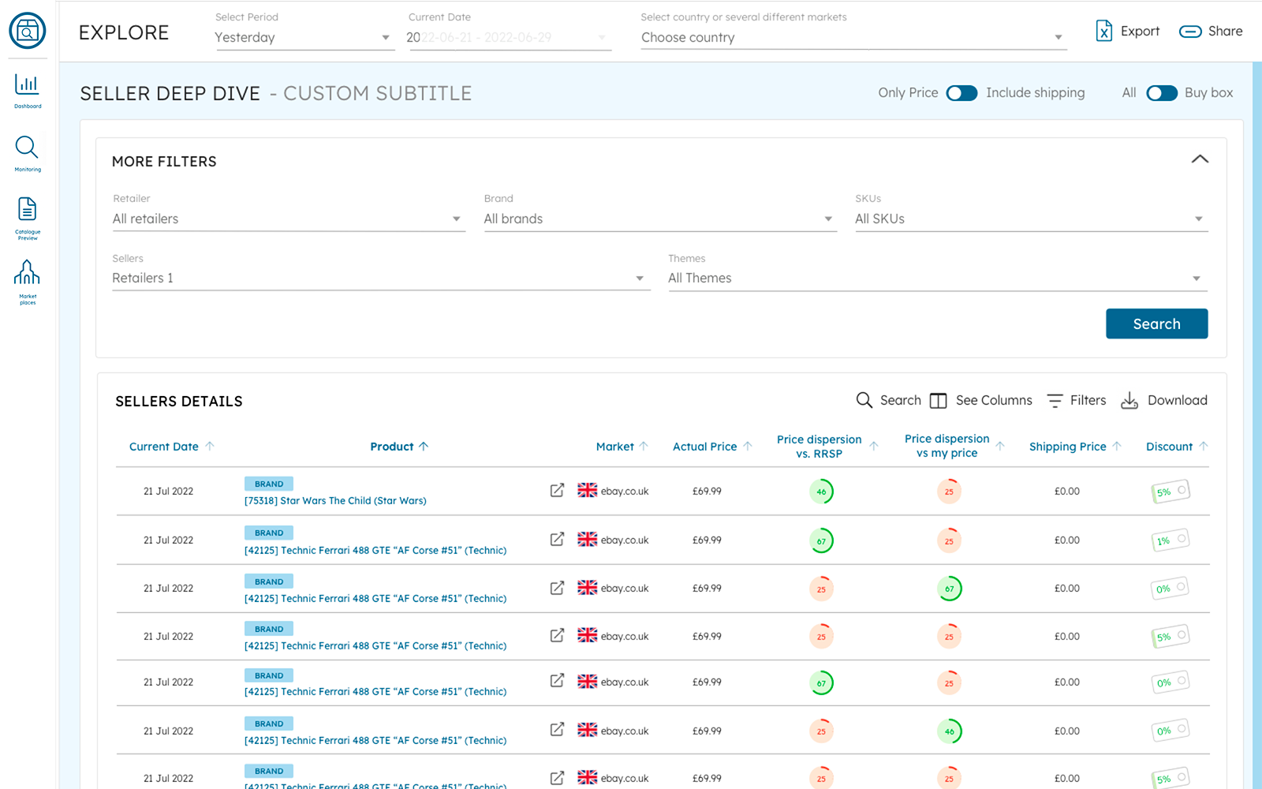
Task: Click the 5% discount tag in Star Wars row
Action: pyautogui.click(x=1170, y=492)
